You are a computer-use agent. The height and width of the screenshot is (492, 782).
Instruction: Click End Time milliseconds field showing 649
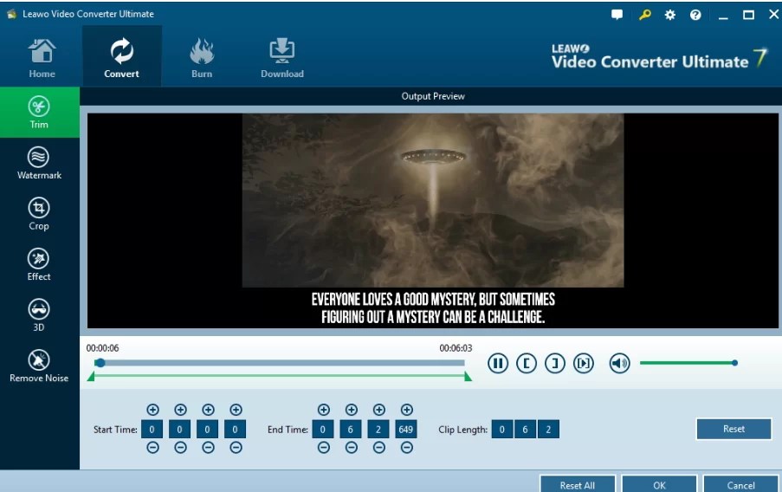click(406, 429)
